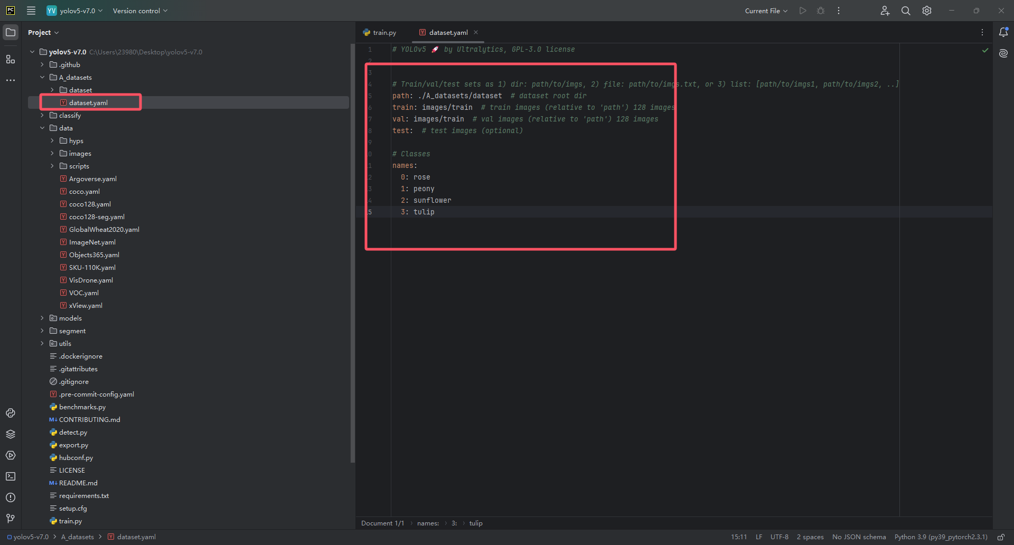
Task: Open IDE settings gear
Action: [x=927, y=11]
